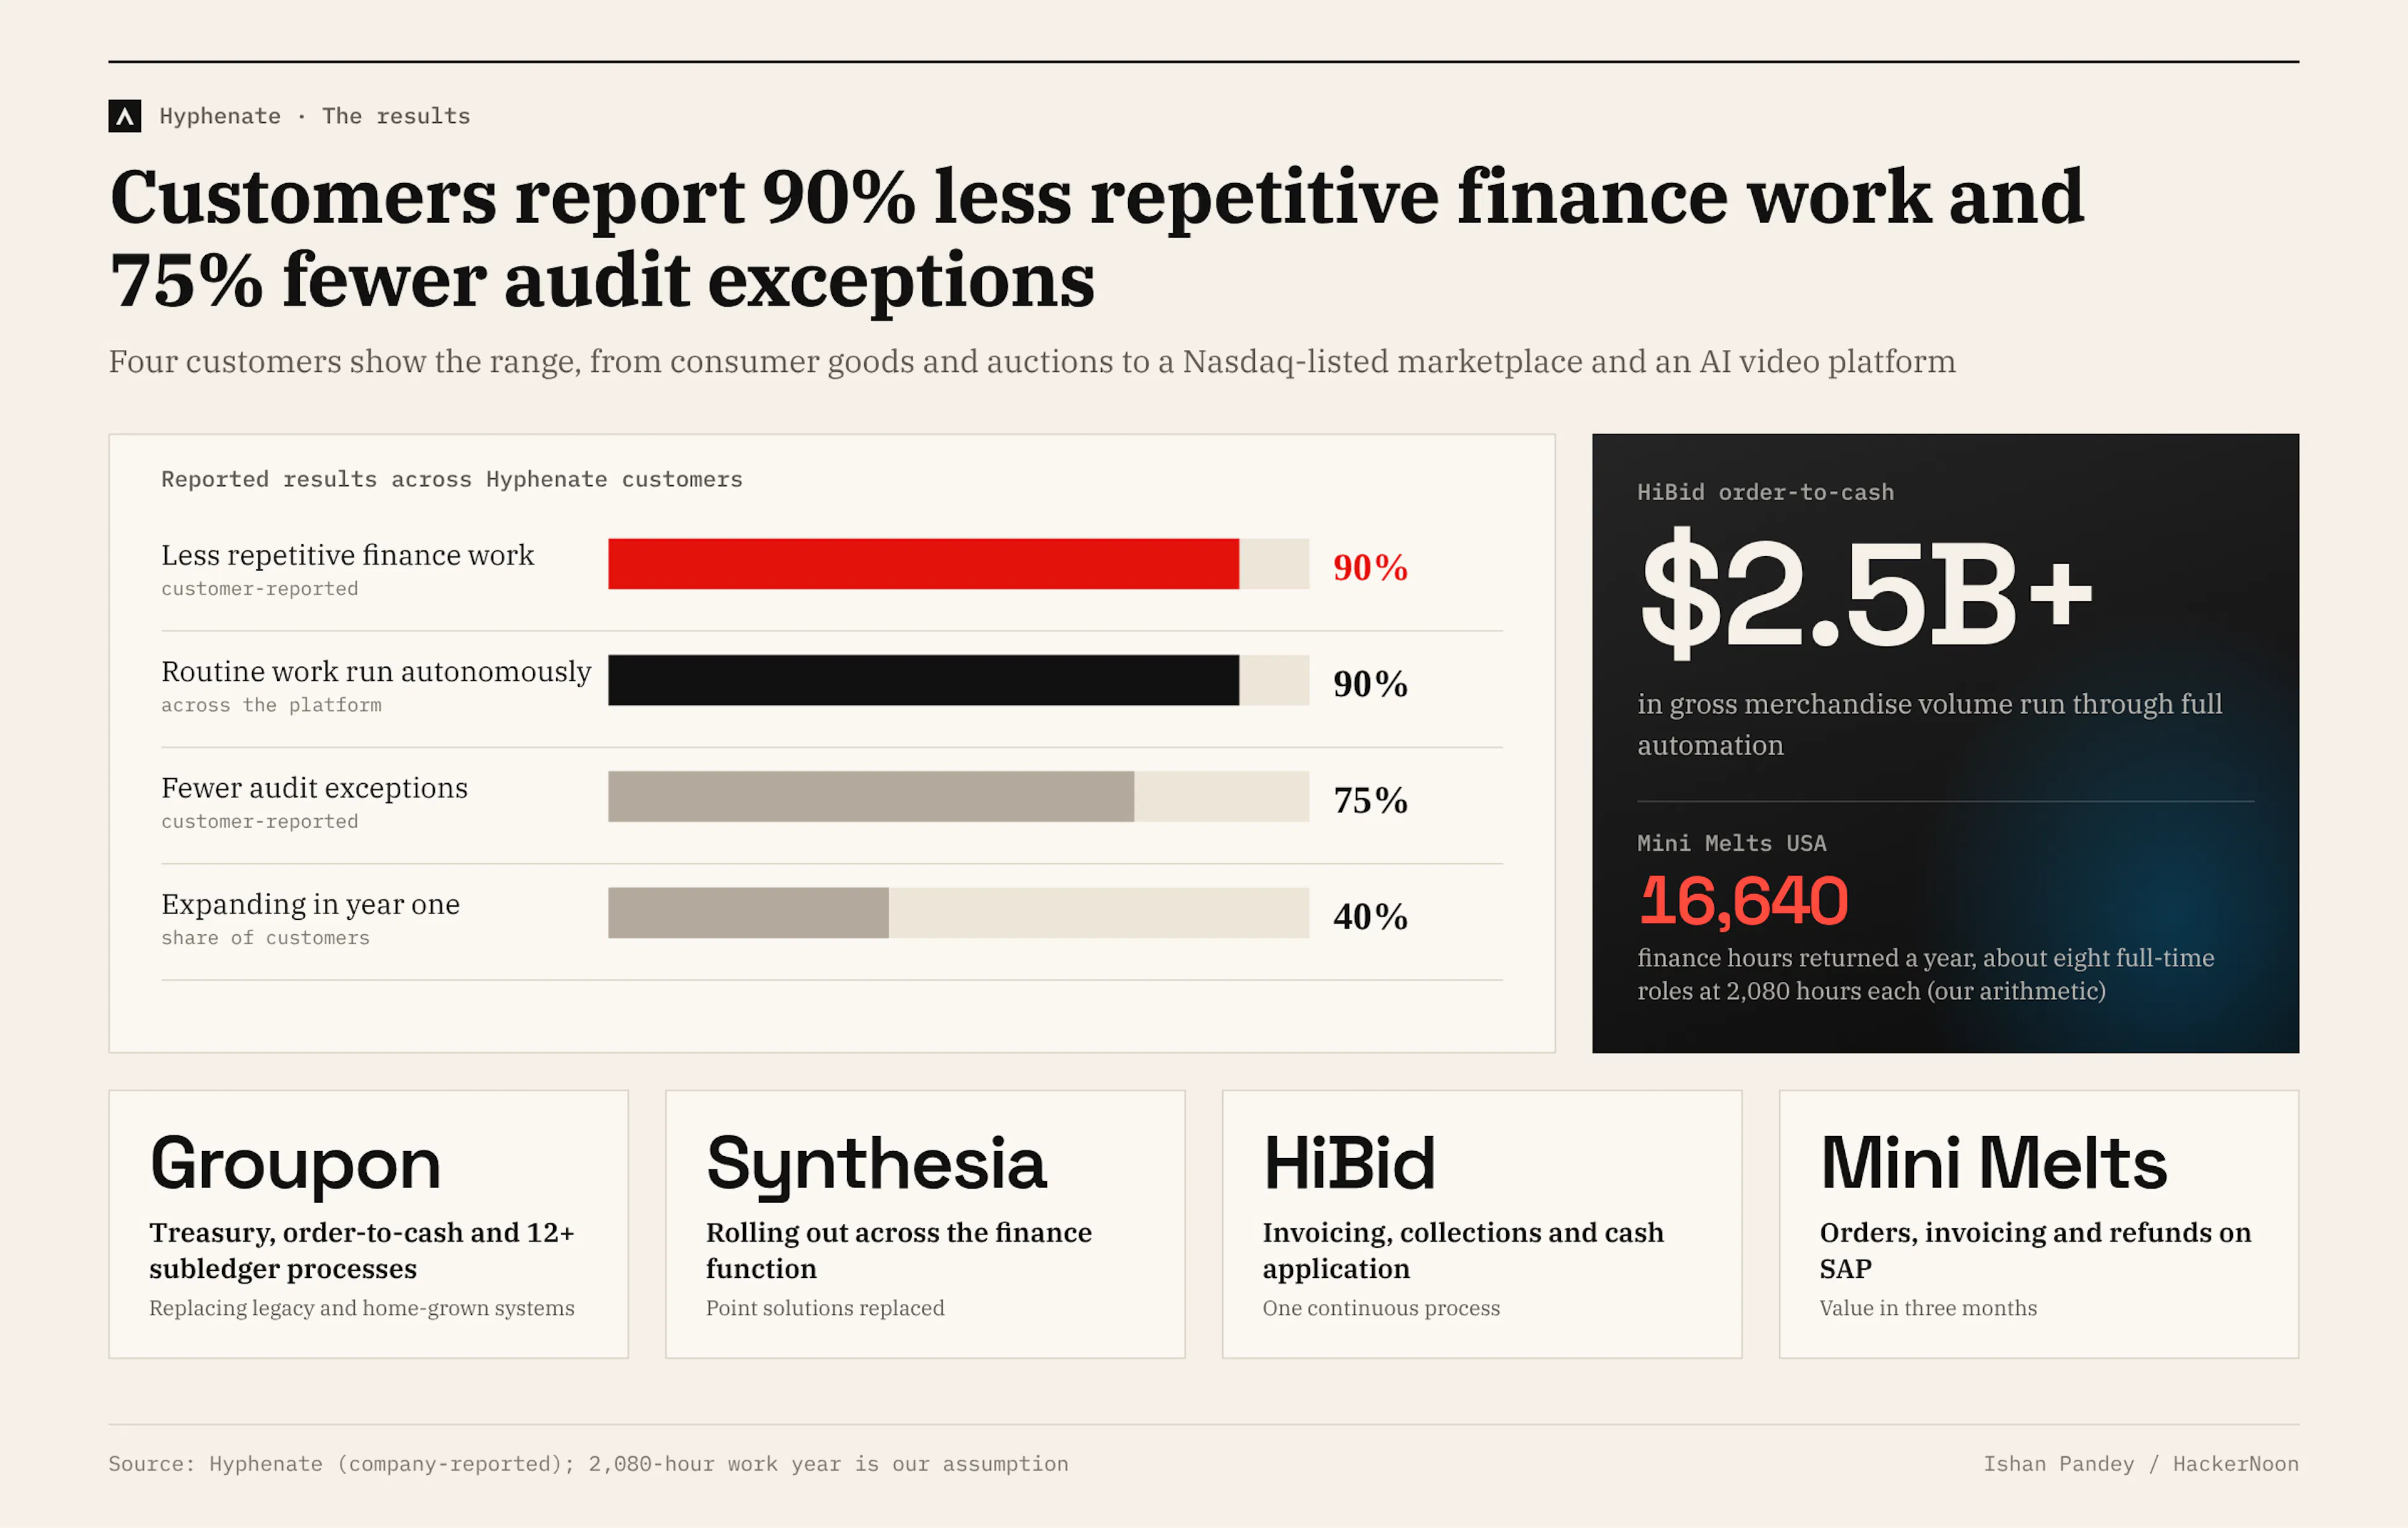Click the 75% audit exceptions bar
Image resolution: width=2408 pixels, height=1528 pixels.
(871, 796)
